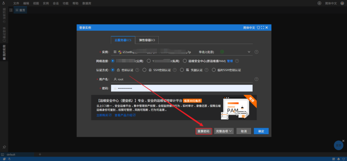Select the private network (私网) radio option
Image resolution: width=347 pixels, height=161 pixels.
pos(149,61)
